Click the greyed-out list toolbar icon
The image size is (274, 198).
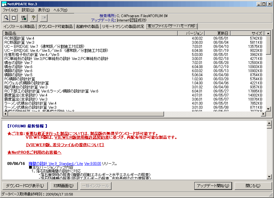44,18
